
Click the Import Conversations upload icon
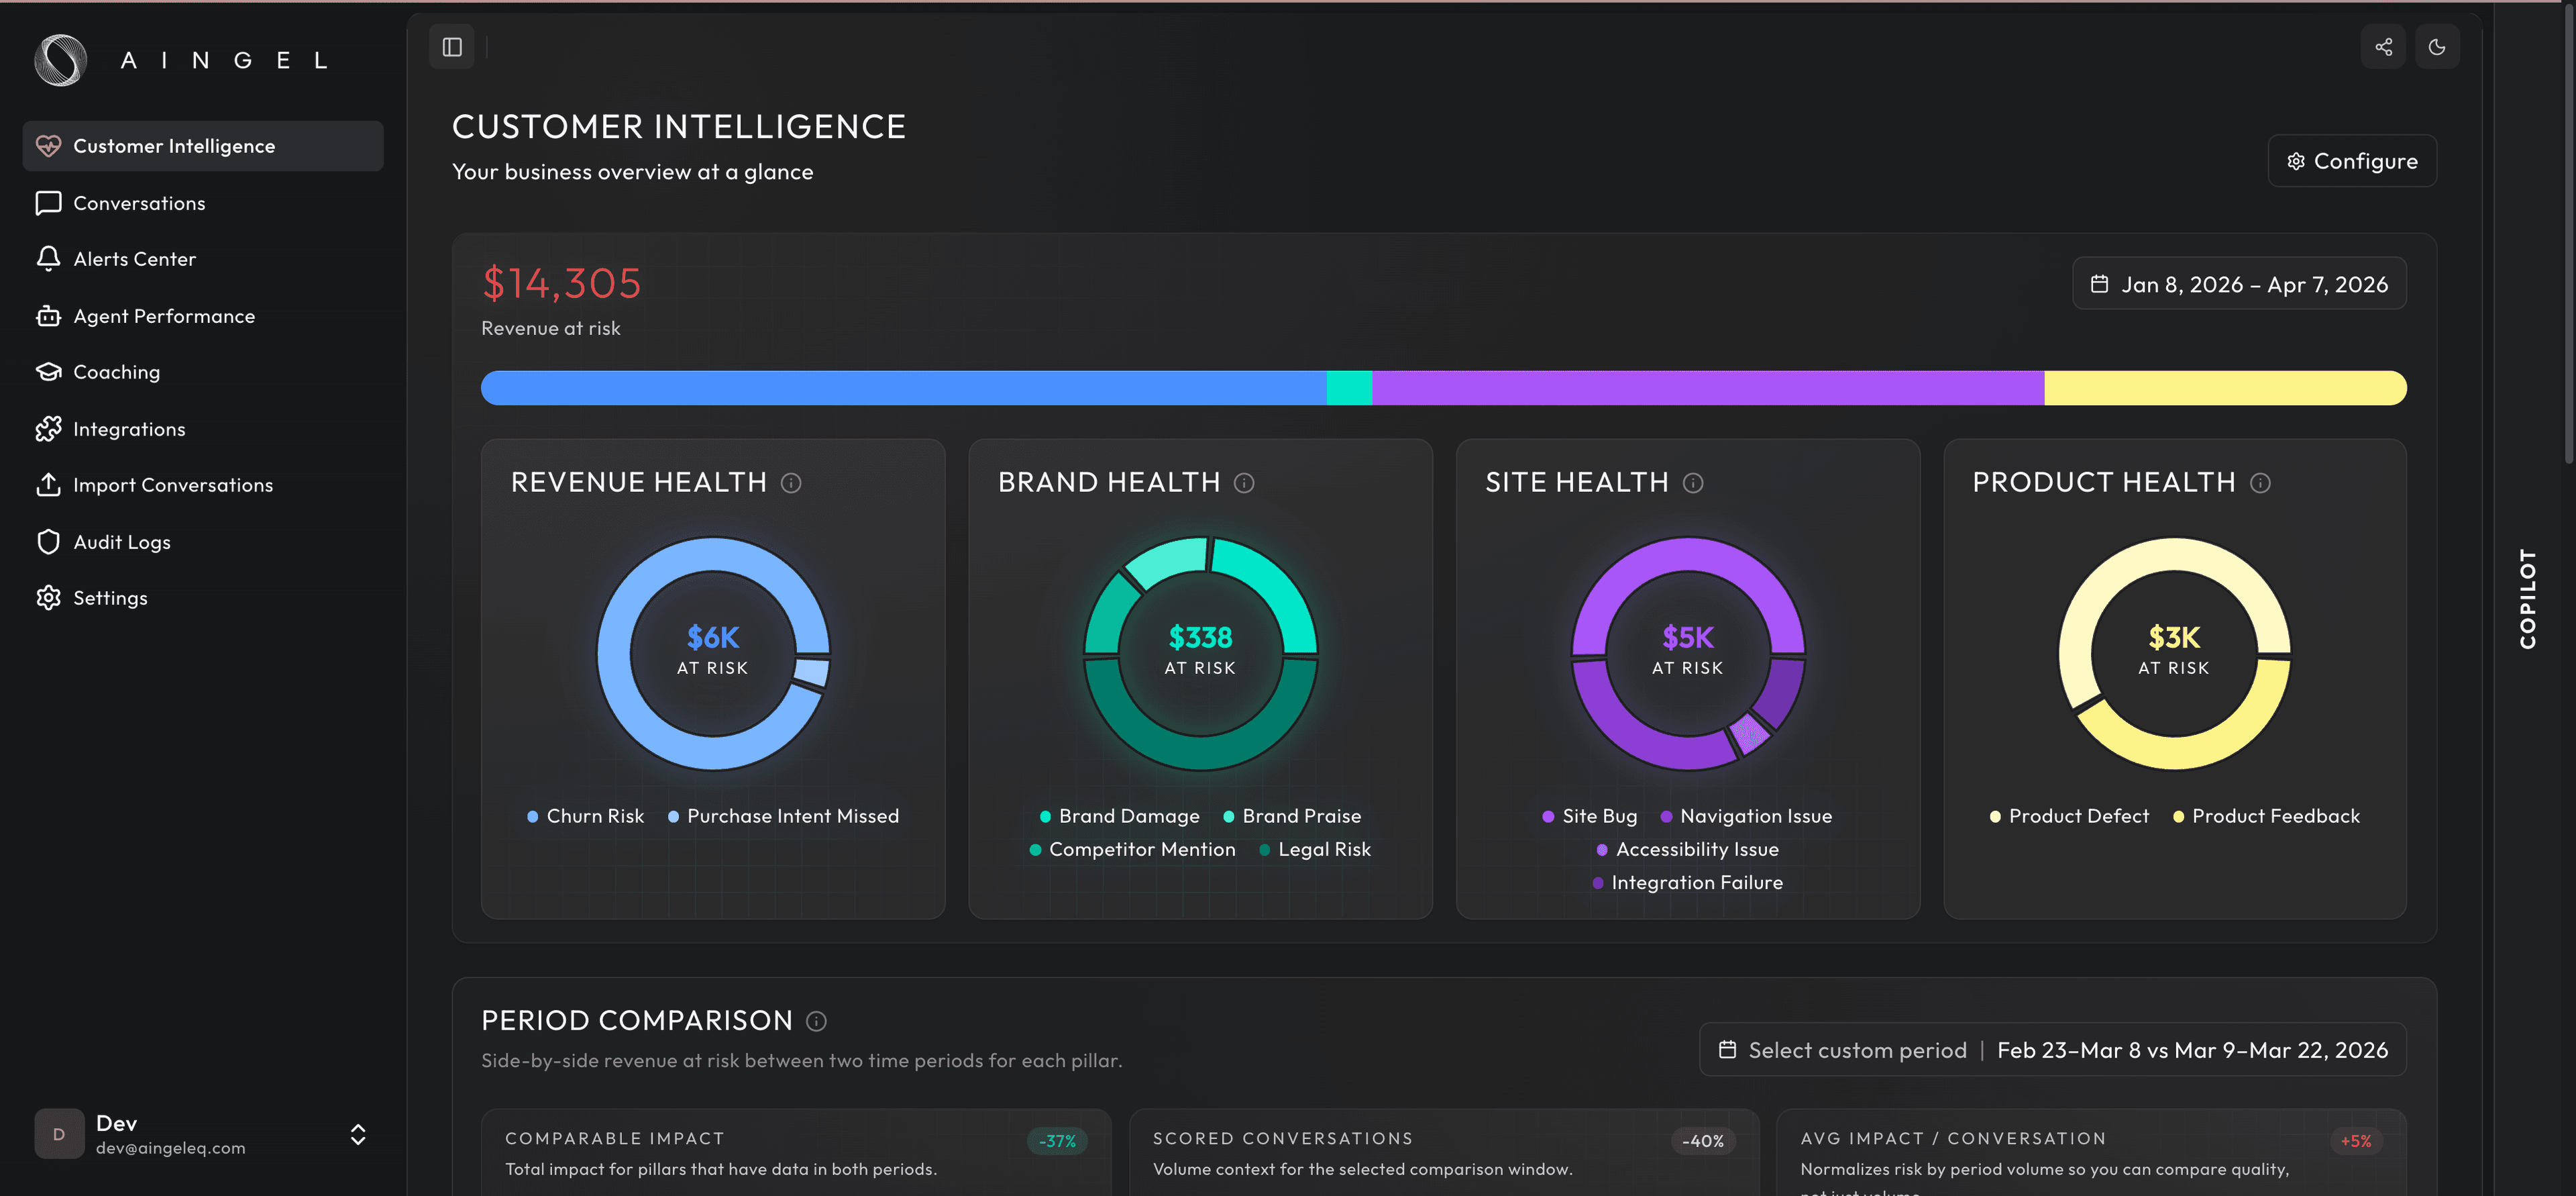pos(48,485)
